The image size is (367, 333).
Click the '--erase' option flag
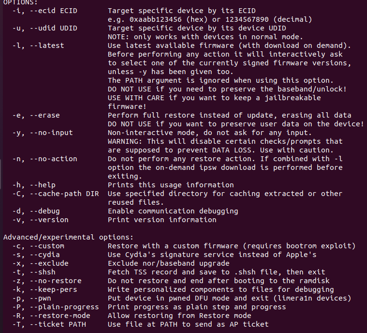click(45, 115)
